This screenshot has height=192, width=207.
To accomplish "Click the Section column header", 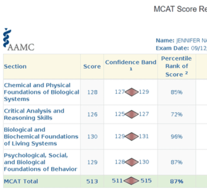I will [15, 66].
